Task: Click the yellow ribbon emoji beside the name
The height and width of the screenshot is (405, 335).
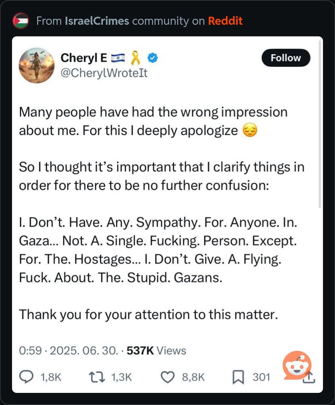Action: pos(135,58)
